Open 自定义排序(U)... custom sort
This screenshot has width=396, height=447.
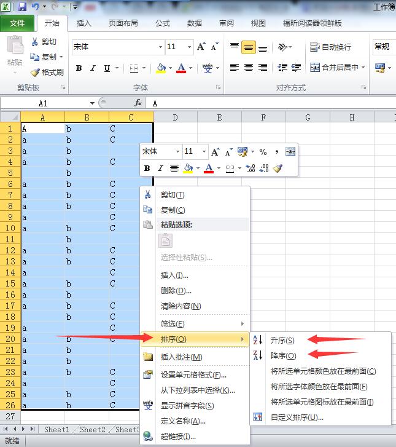point(320,417)
